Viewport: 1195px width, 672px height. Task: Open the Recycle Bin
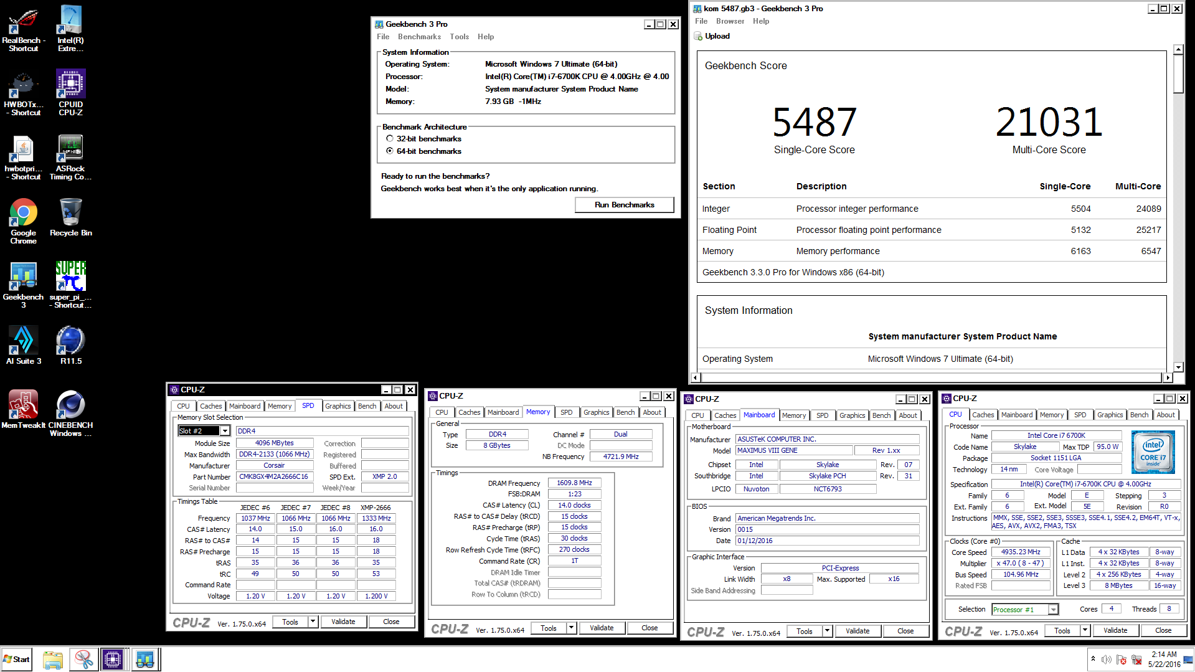click(x=70, y=218)
